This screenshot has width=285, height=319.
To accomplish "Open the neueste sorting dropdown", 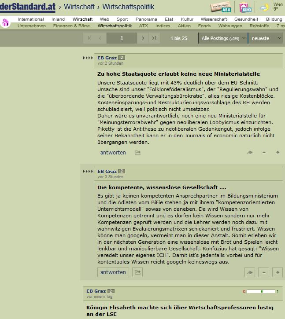I will tap(266, 38).
